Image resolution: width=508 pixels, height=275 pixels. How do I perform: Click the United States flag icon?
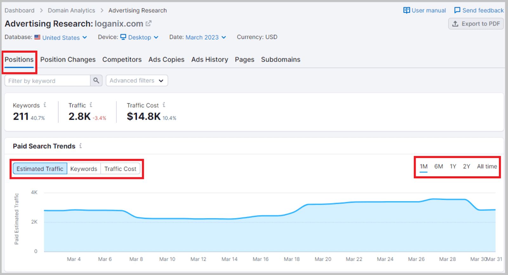click(x=37, y=37)
